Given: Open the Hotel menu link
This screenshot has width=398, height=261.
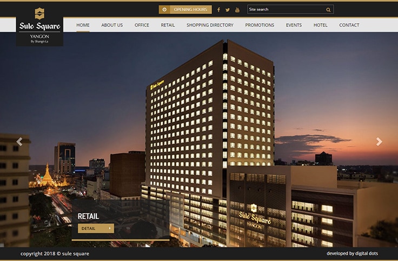Looking at the screenshot, I should click(320, 25).
